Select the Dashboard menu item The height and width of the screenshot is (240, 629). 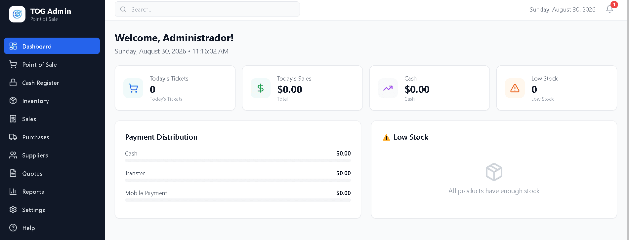52,46
